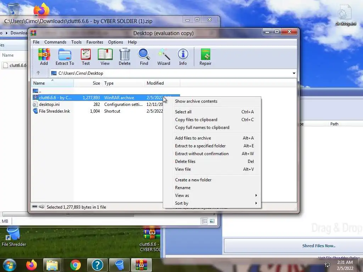The width and height of the screenshot is (363, 272).
Task: Click the network tray icon
Action: tap(327, 265)
